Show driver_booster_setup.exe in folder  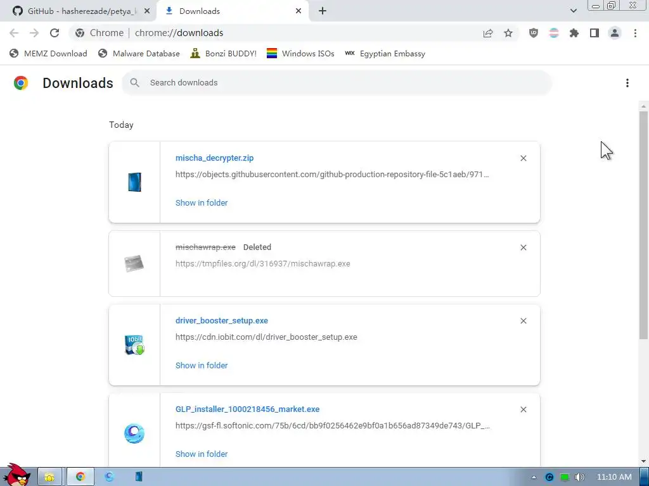pos(202,366)
